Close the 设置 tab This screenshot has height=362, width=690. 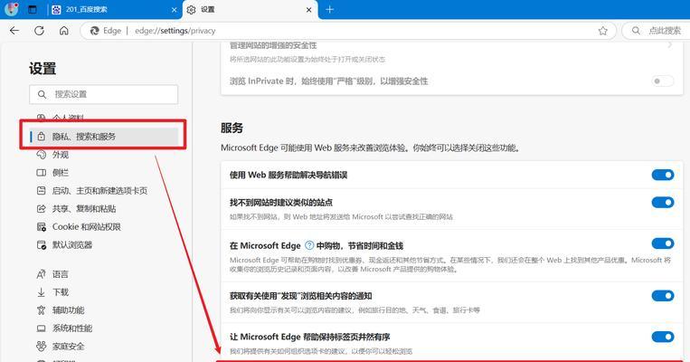coord(309,10)
